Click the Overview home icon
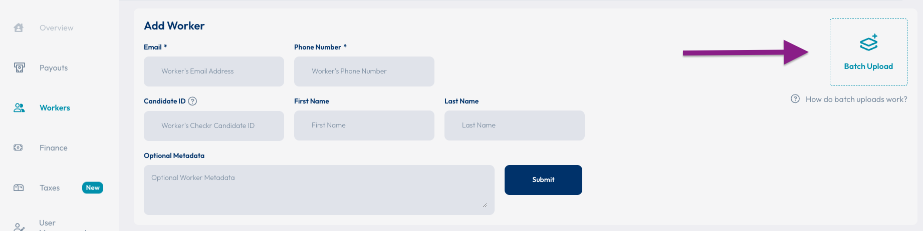 click(x=19, y=27)
